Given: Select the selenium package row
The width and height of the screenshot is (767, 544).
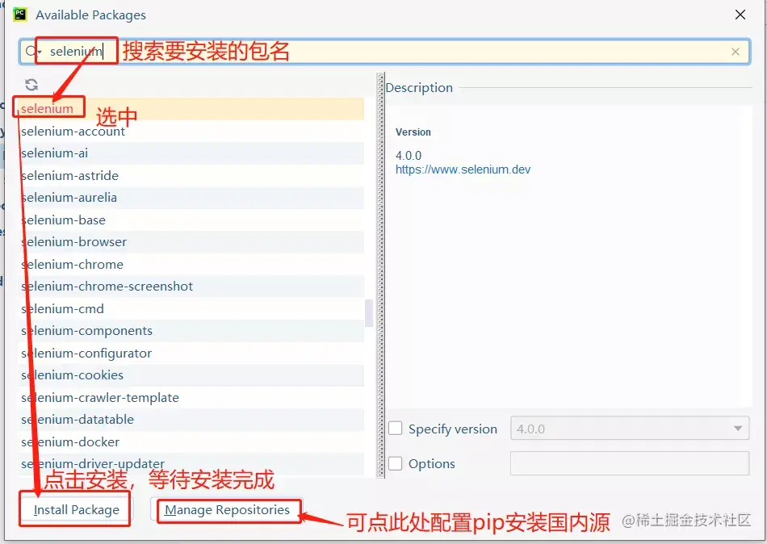Looking at the screenshot, I should click(192, 109).
